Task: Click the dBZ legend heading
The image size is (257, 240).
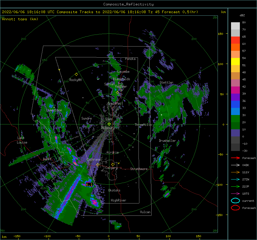Action: click(x=242, y=15)
